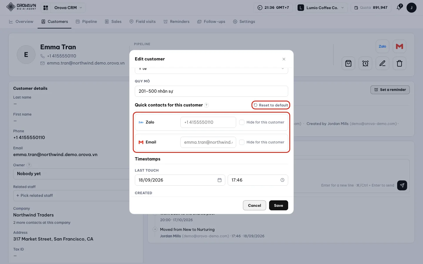Click the Orova.vn logo
423x264 pixels.
click(x=21, y=7)
